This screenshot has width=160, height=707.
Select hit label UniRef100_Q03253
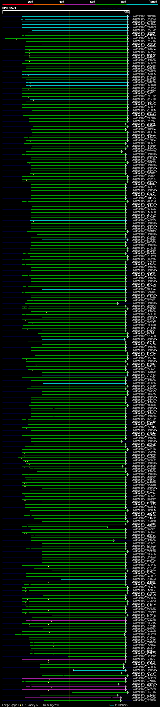143,634
